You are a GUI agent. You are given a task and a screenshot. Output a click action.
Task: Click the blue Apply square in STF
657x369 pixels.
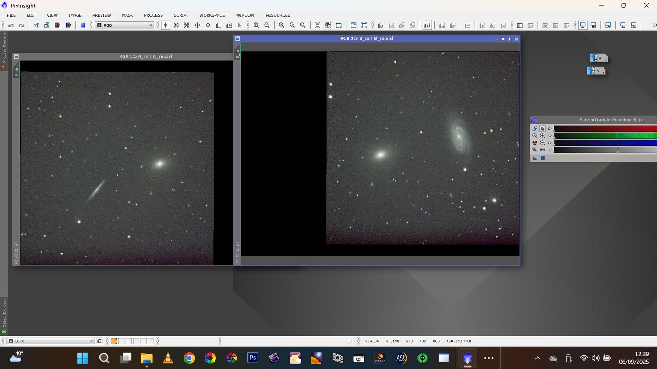tap(543, 158)
